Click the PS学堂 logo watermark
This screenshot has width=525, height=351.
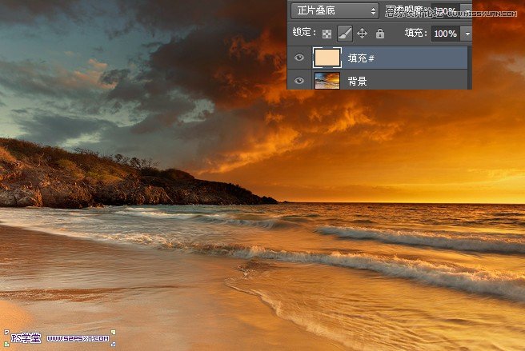(22, 337)
